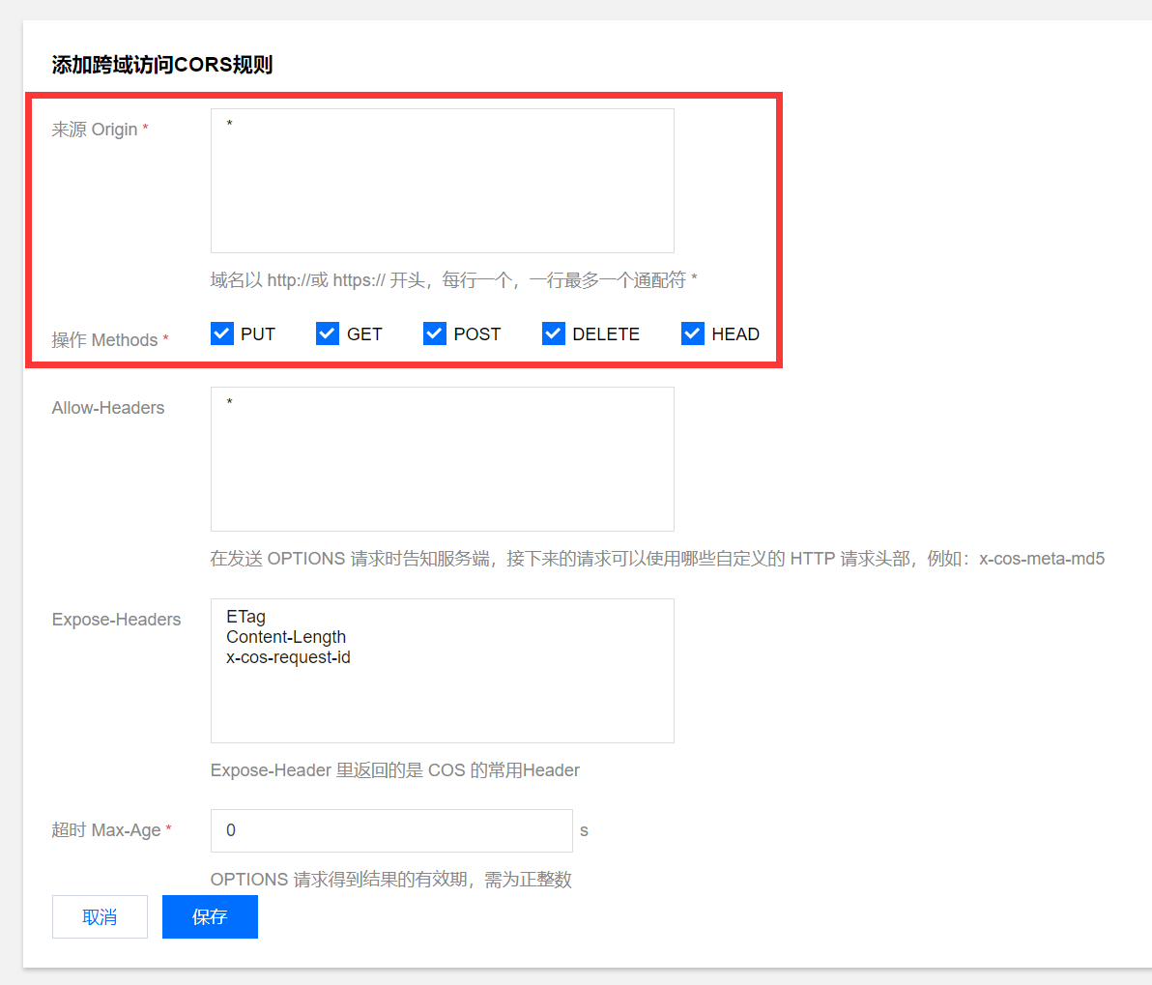Click inside the 来源 Origin text area
The height and width of the screenshot is (985, 1152).
[x=442, y=181]
